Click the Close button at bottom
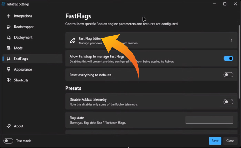The width and height of the screenshot is (241, 148). (230, 141)
